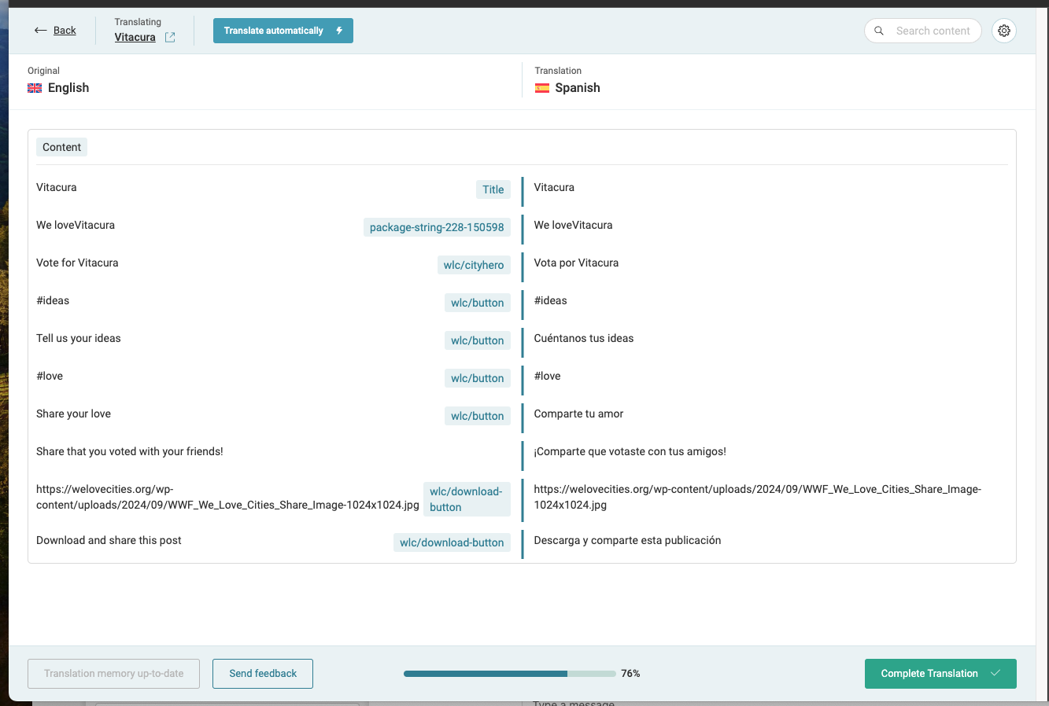Click the lightning bolt on Translate automatically
The image size is (1049, 706).
click(339, 31)
